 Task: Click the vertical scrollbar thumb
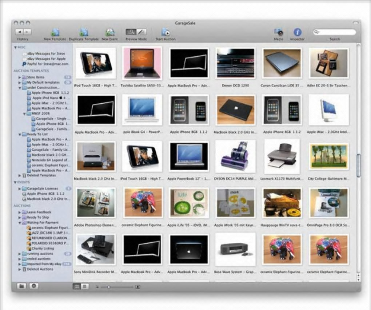coord(359,165)
